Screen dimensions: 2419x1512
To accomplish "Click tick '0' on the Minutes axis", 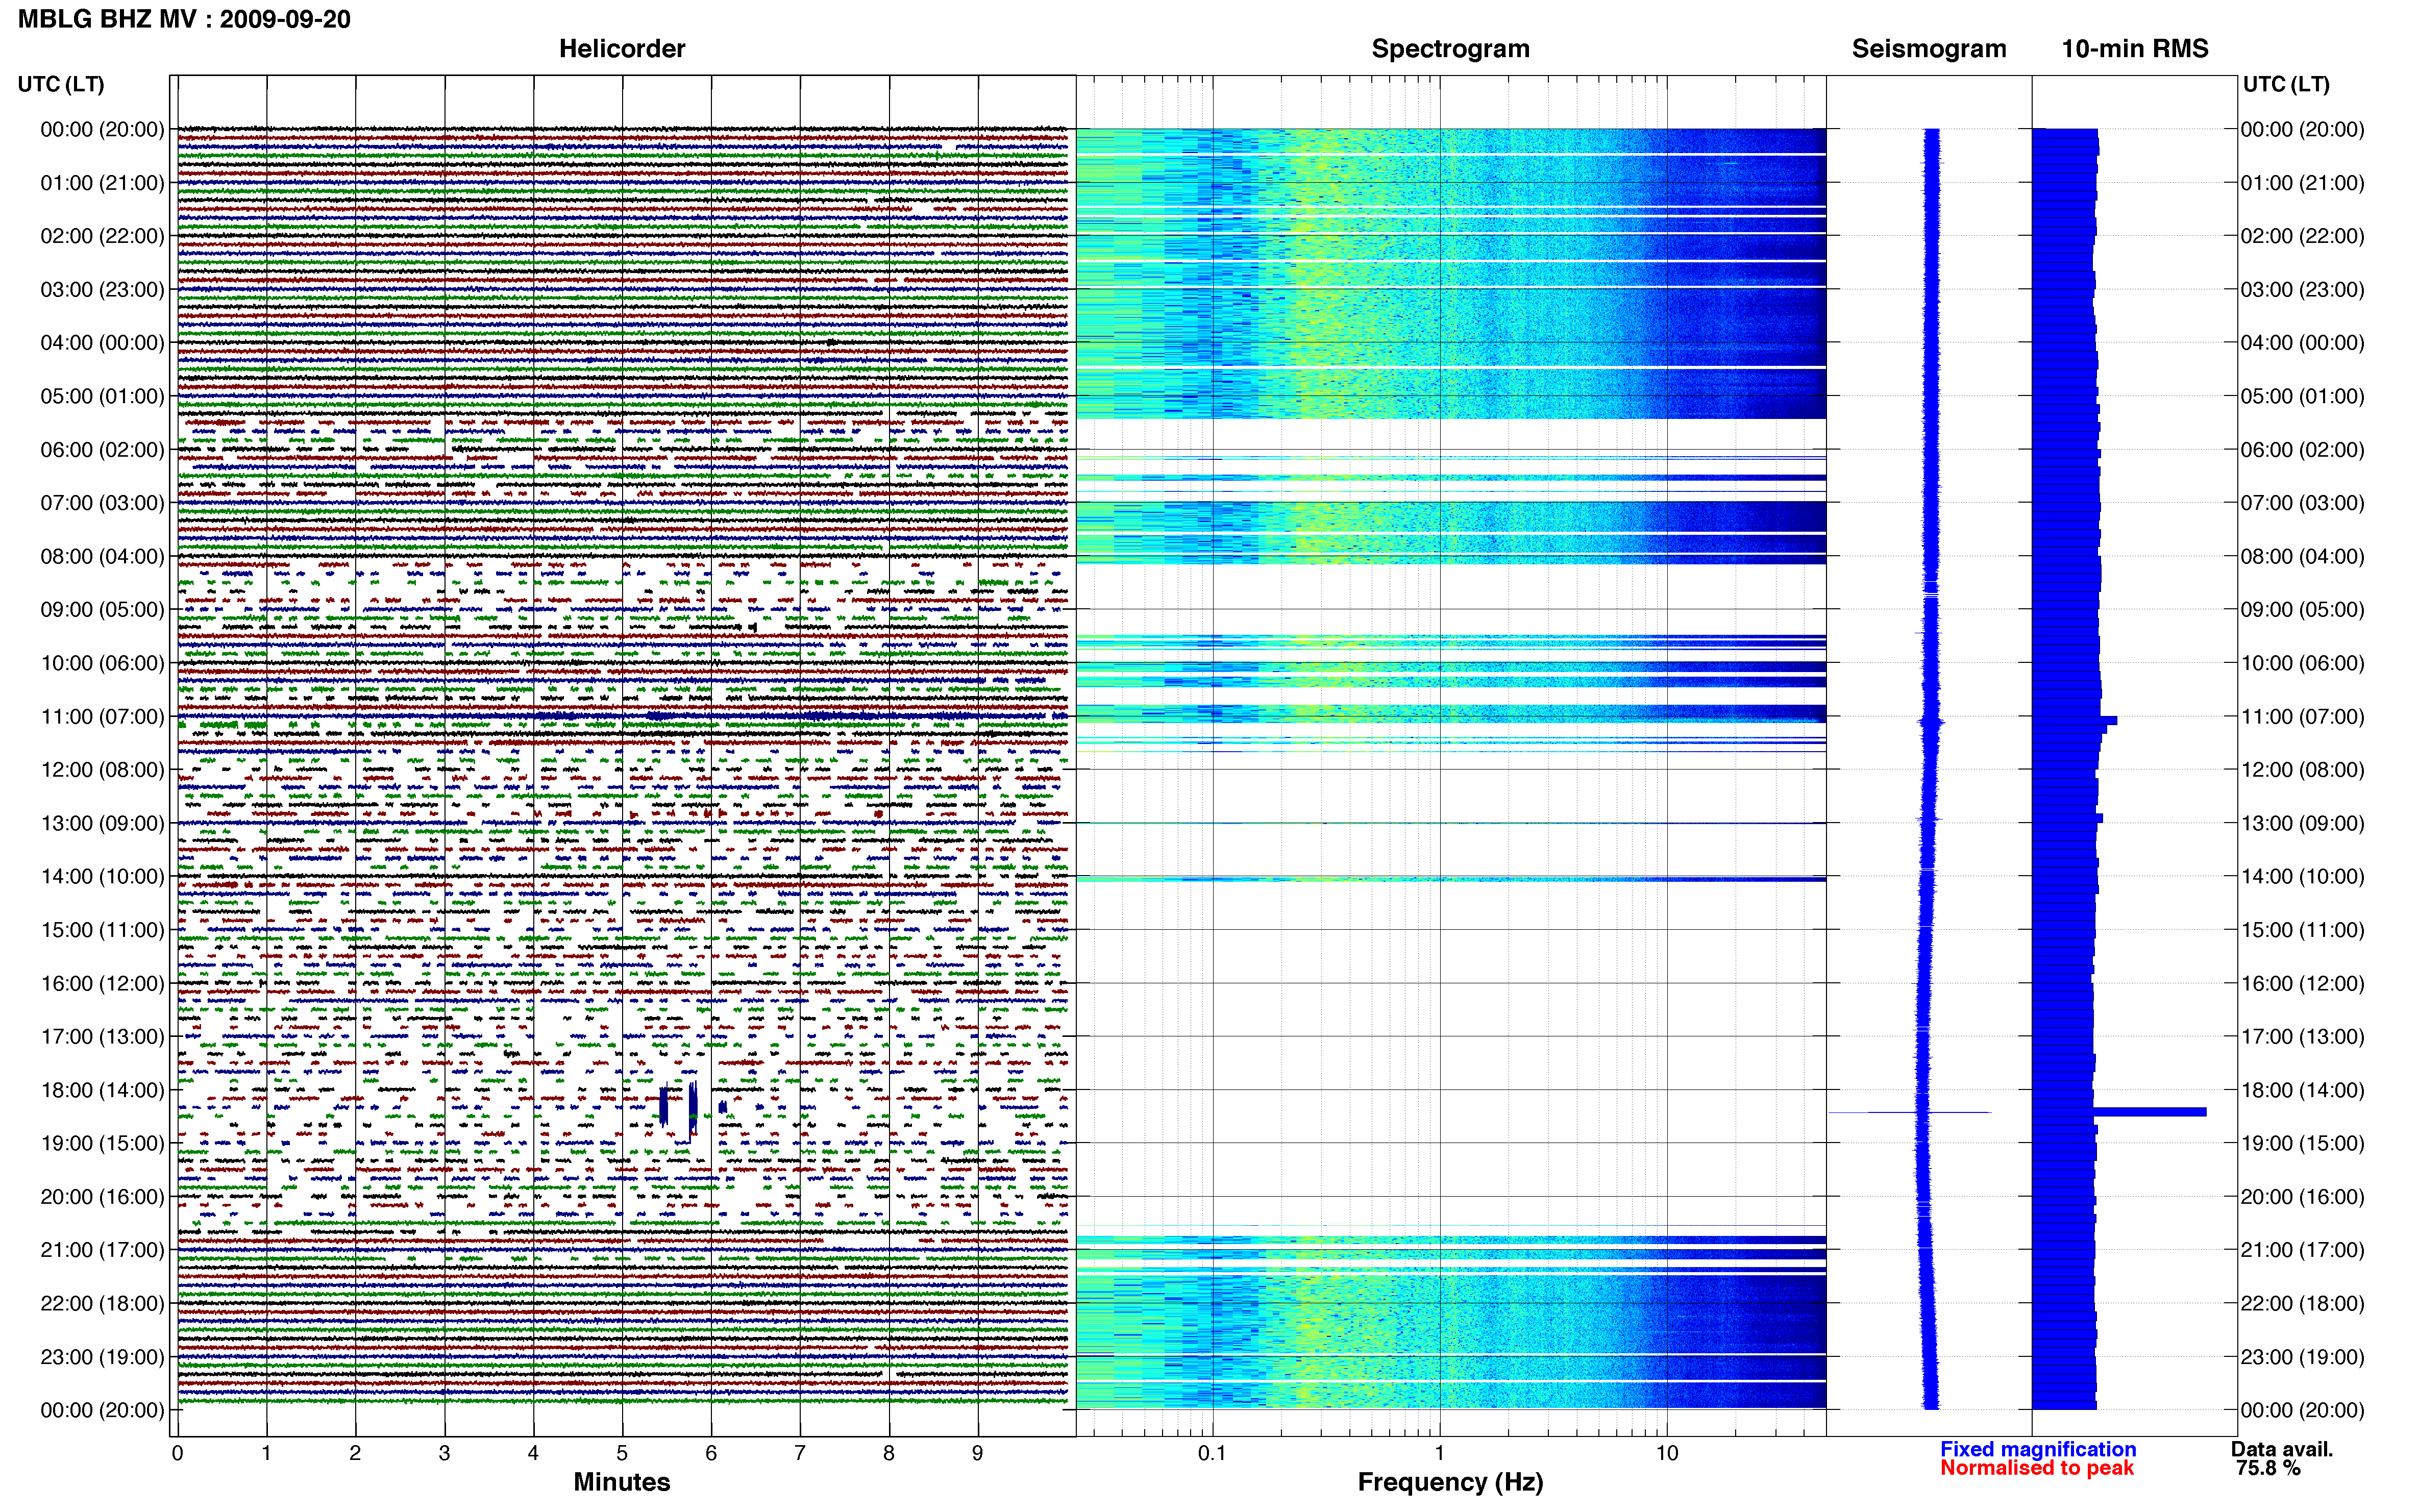I will click(177, 1453).
